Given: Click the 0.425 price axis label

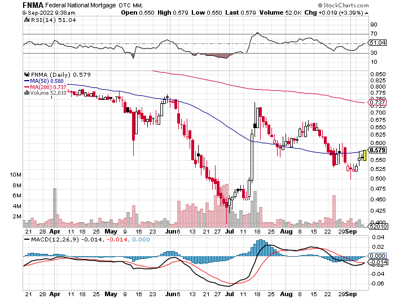Looking at the screenshot, I should (378, 210).
